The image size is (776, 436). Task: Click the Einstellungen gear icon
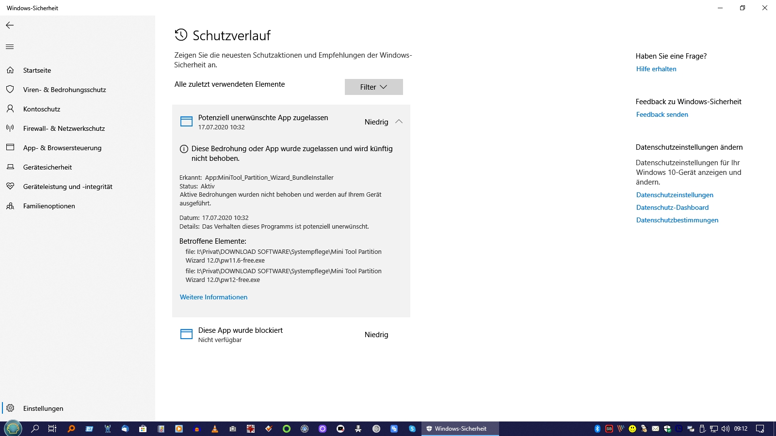[x=10, y=408]
